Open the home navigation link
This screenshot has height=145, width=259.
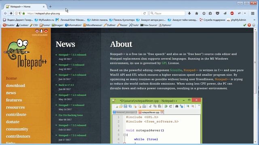(x=12, y=78)
